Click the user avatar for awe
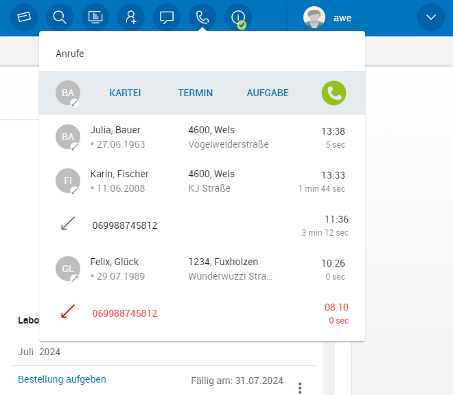 tap(314, 17)
